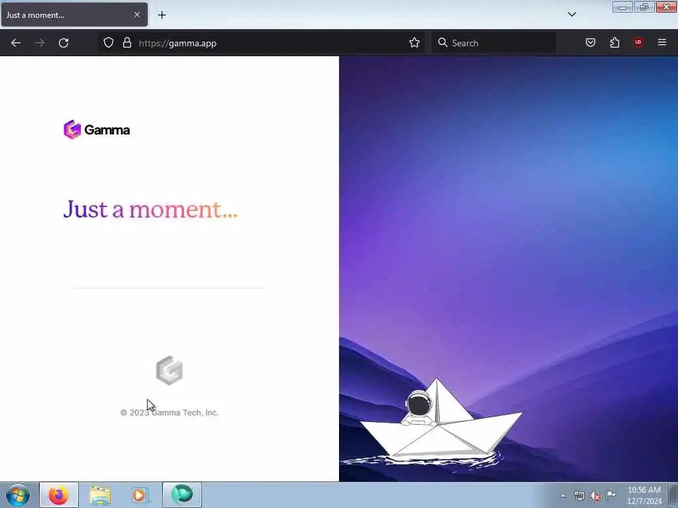Open tracking protection shield icon
678x508 pixels.
[x=109, y=42]
